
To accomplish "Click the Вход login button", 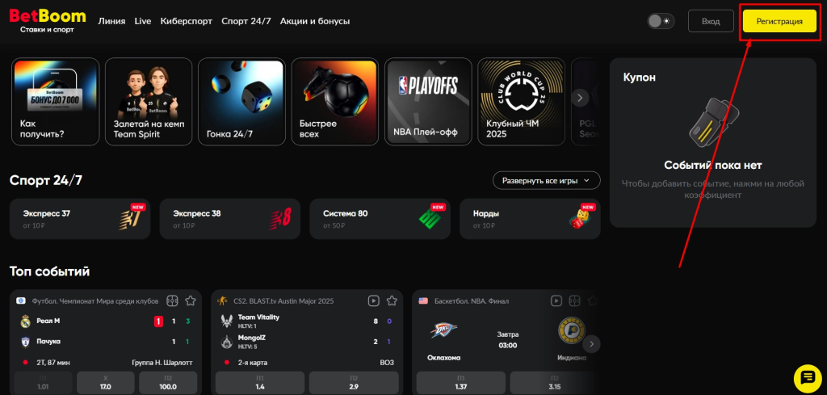I will pos(711,21).
